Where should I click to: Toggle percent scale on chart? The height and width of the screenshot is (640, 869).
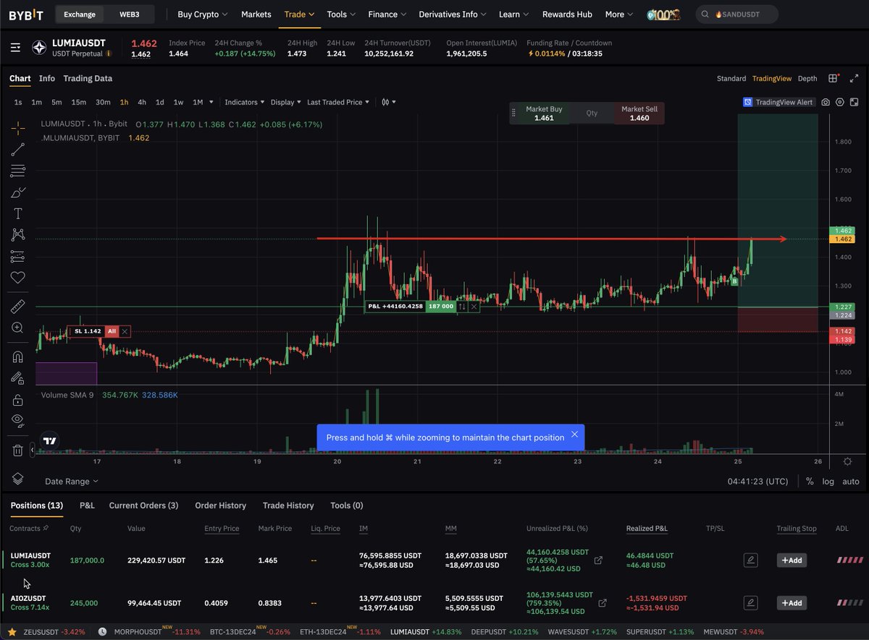(810, 481)
